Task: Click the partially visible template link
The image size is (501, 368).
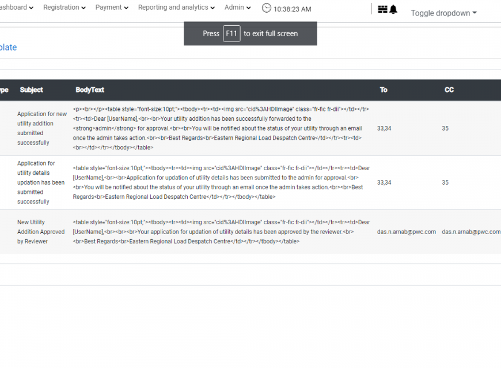Action: [x=8, y=48]
